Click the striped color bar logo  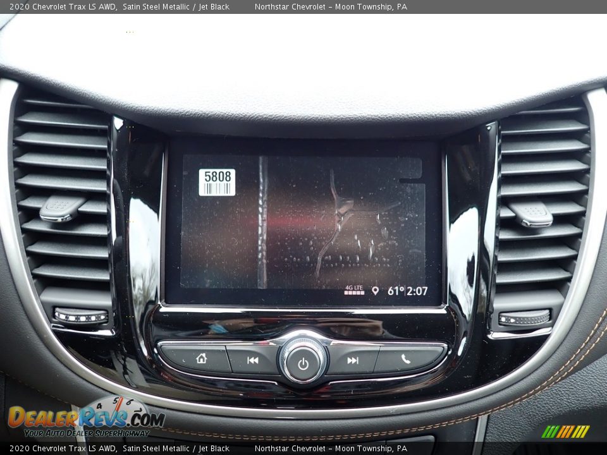[565, 432]
